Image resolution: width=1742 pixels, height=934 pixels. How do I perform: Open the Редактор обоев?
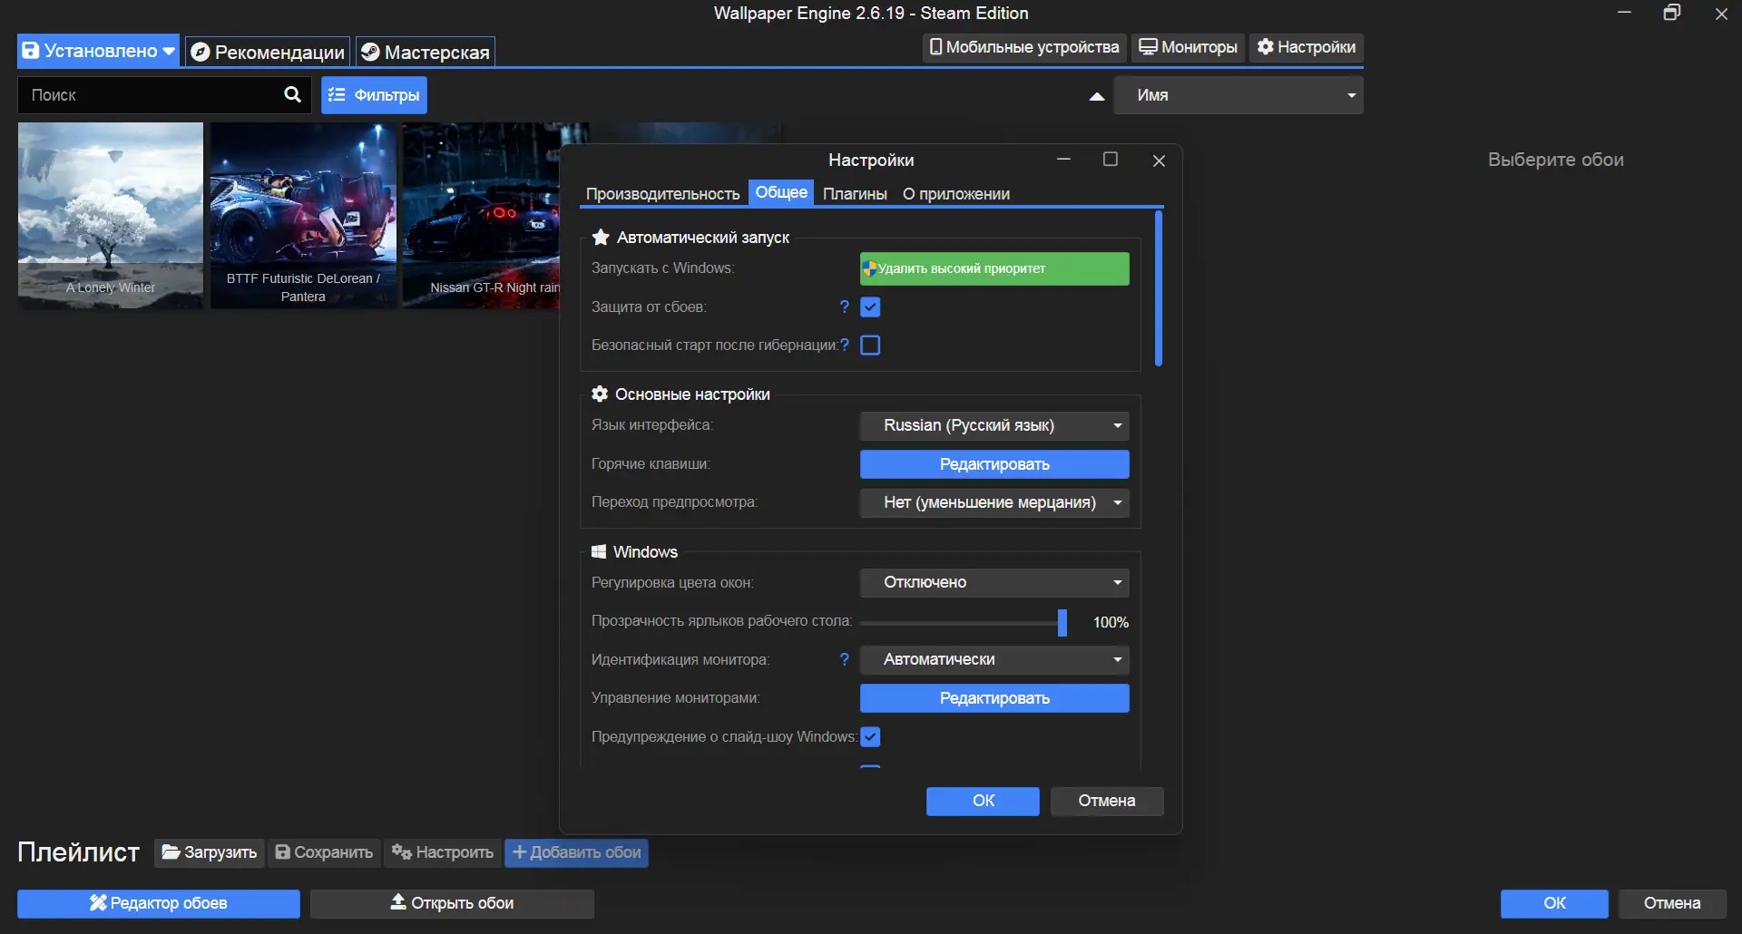click(159, 903)
